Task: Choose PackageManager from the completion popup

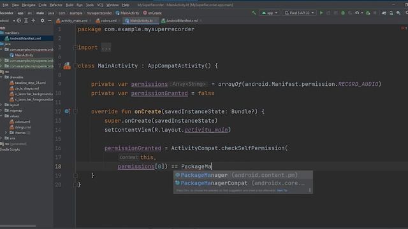Action: 244,175
